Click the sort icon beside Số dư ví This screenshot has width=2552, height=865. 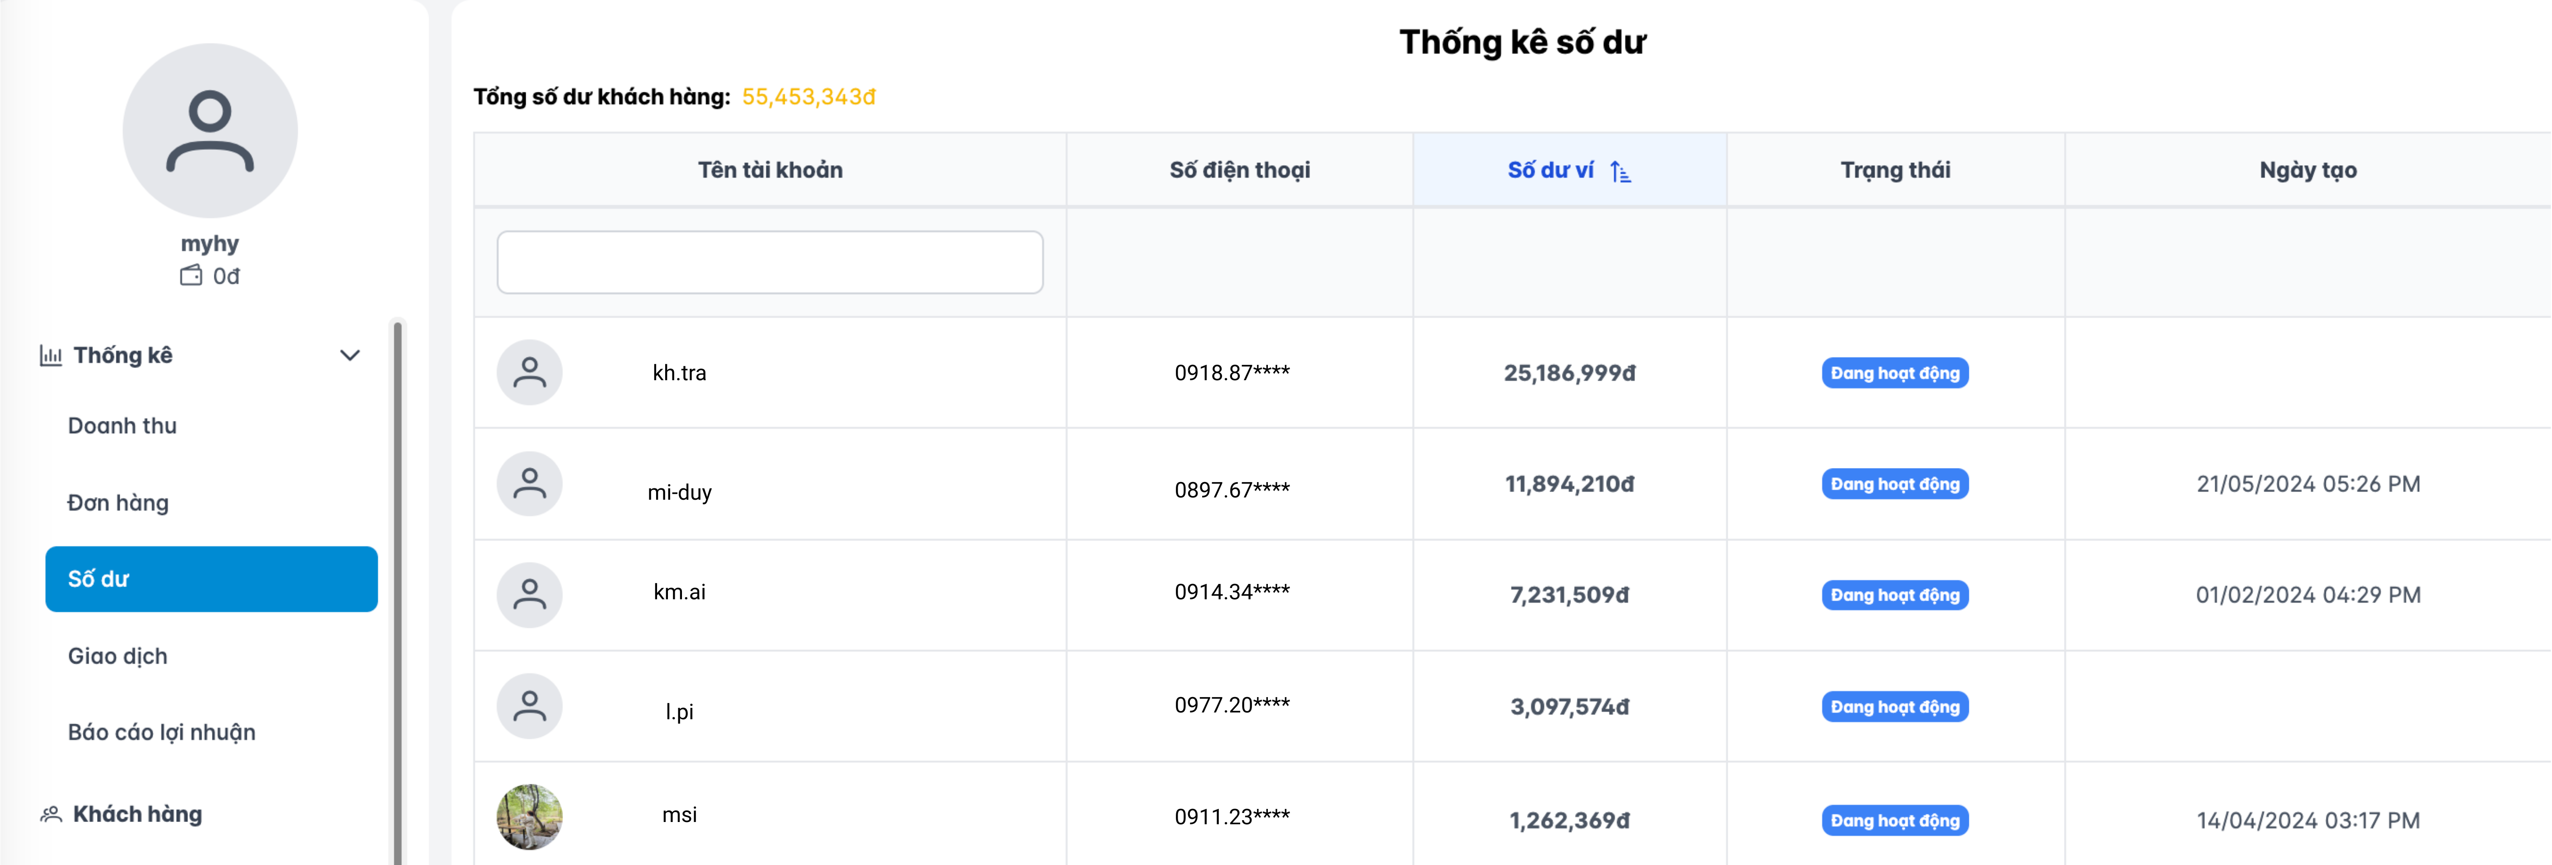click(1621, 172)
